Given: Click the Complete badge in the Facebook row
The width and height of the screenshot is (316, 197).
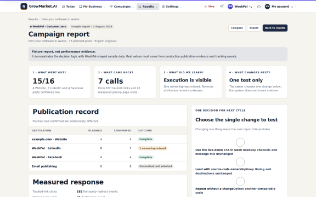Looking at the screenshot, I should (x=145, y=157).
